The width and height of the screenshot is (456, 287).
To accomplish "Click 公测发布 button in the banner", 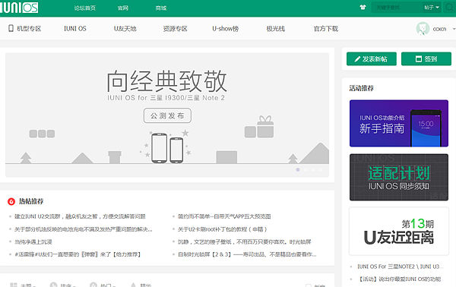I will coord(167,115).
